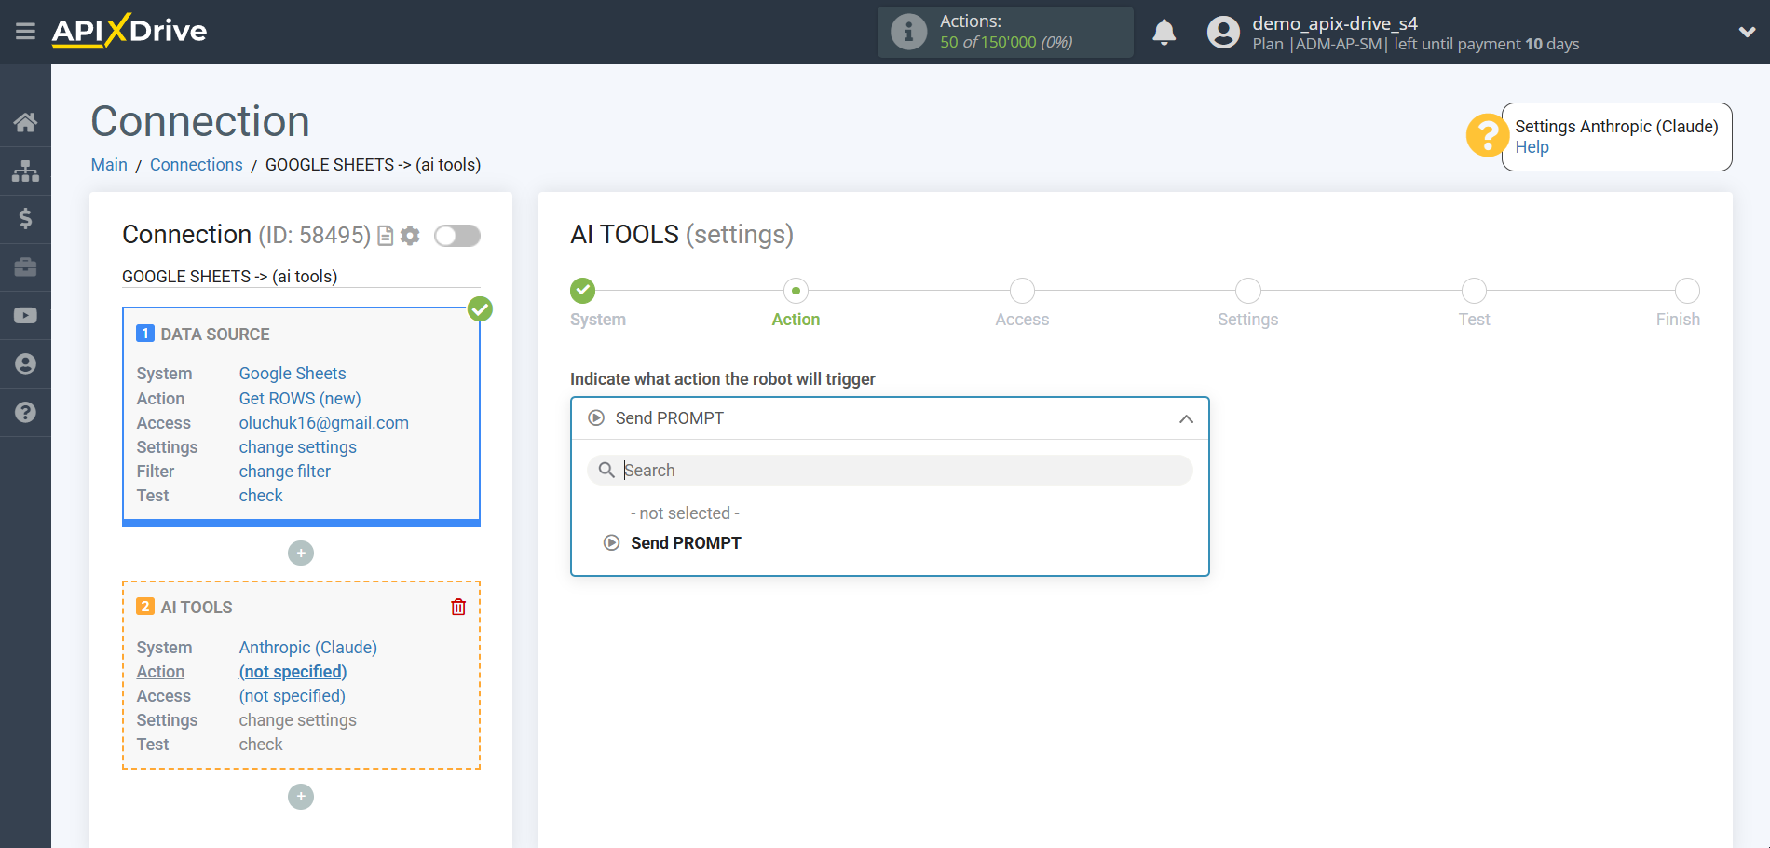Open the video tutorials sidebar icon
The image size is (1770, 848).
(x=25, y=316)
